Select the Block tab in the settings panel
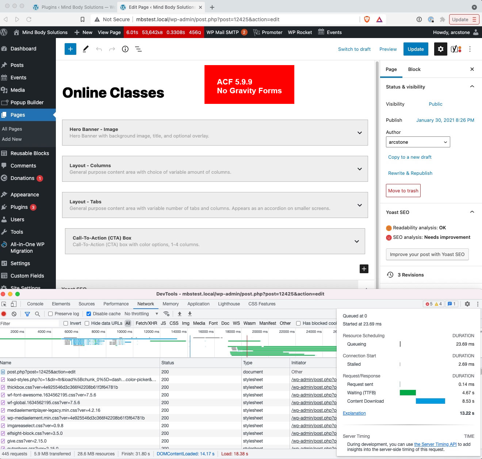This screenshot has width=482, height=459. click(x=414, y=69)
